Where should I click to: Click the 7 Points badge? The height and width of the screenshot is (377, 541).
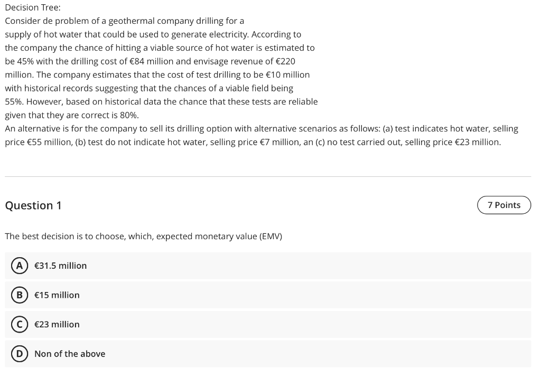503,205
